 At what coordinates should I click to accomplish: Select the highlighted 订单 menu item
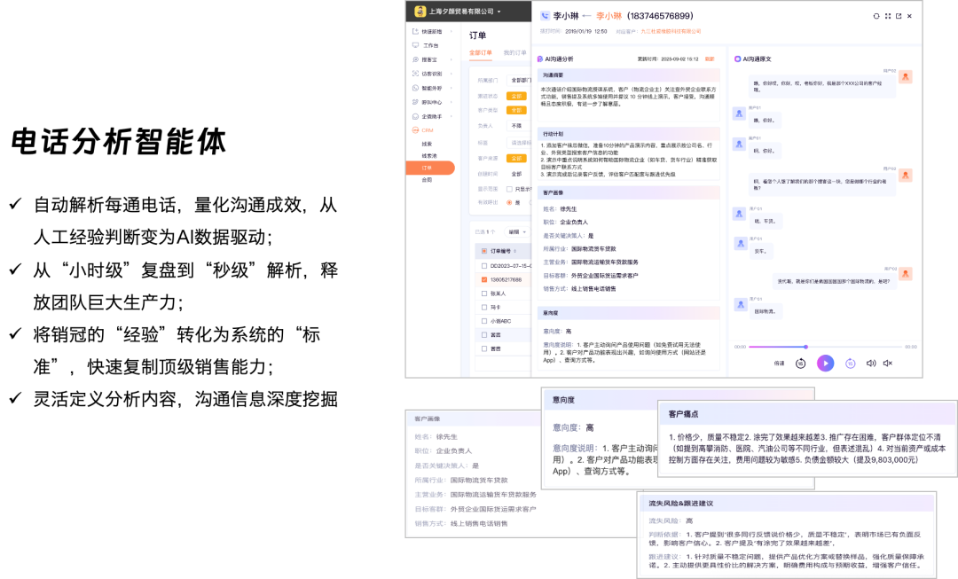click(430, 168)
